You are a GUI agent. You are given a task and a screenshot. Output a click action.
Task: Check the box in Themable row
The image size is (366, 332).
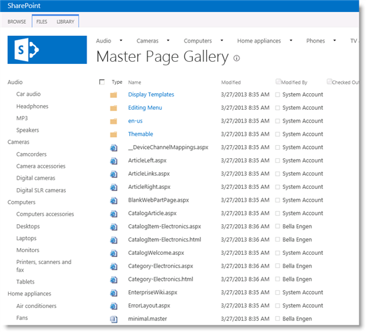(277, 134)
